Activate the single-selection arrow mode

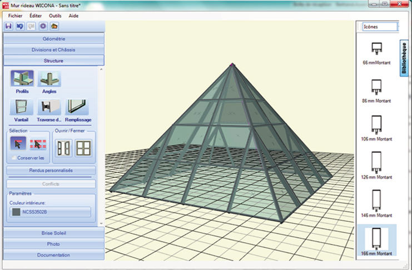[x=18, y=144]
